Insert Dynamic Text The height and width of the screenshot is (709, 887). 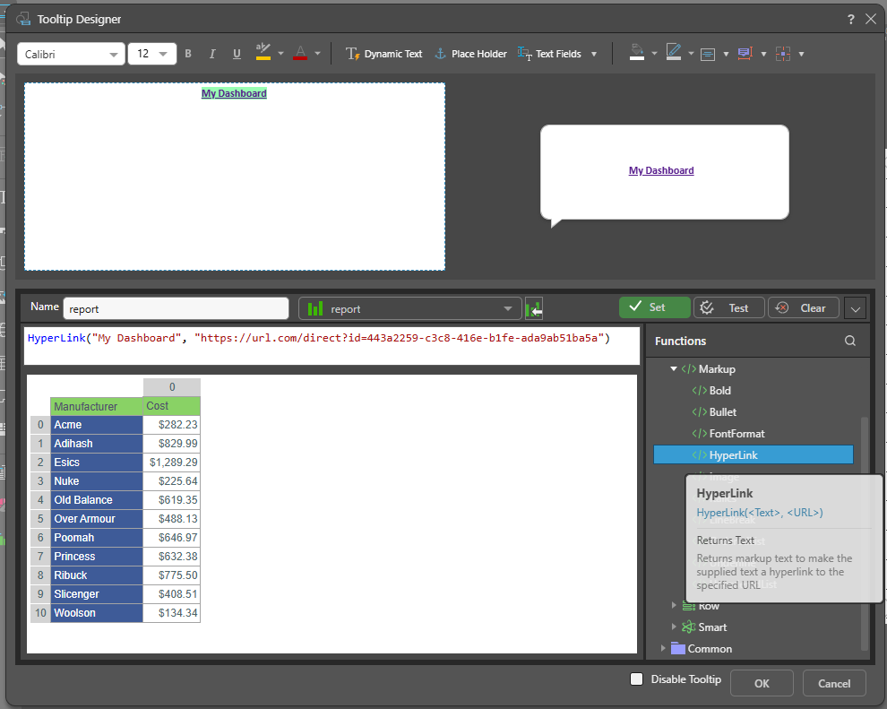[x=383, y=54]
